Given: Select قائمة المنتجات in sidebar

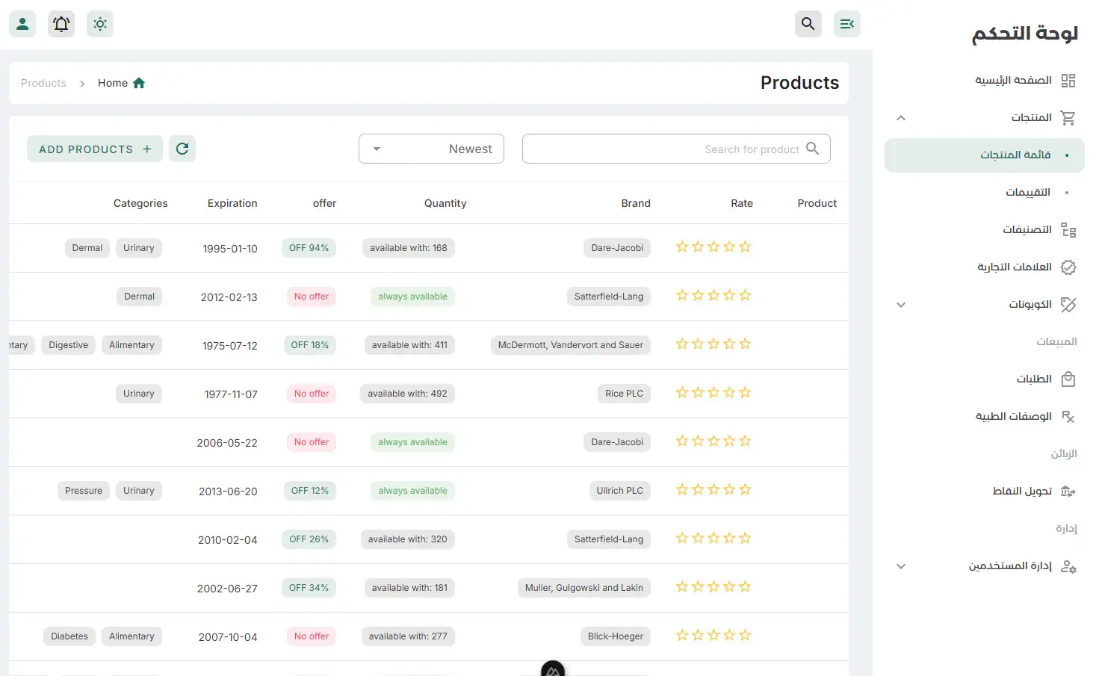Looking at the screenshot, I should (984, 155).
